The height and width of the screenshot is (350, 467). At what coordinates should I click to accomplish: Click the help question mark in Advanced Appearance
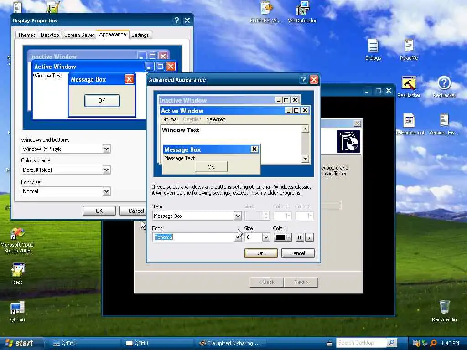pyautogui.click(x=303, y=79)
